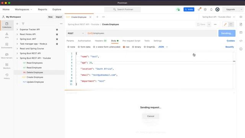Open comments icon in right sidebar
Screen dimensions: 245x138
pyautogui.click(x=241, y=33)
